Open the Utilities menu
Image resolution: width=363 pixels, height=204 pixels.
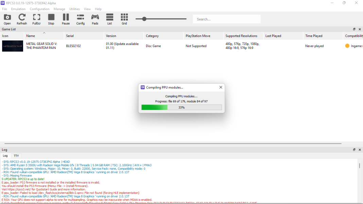pos(74,9)
